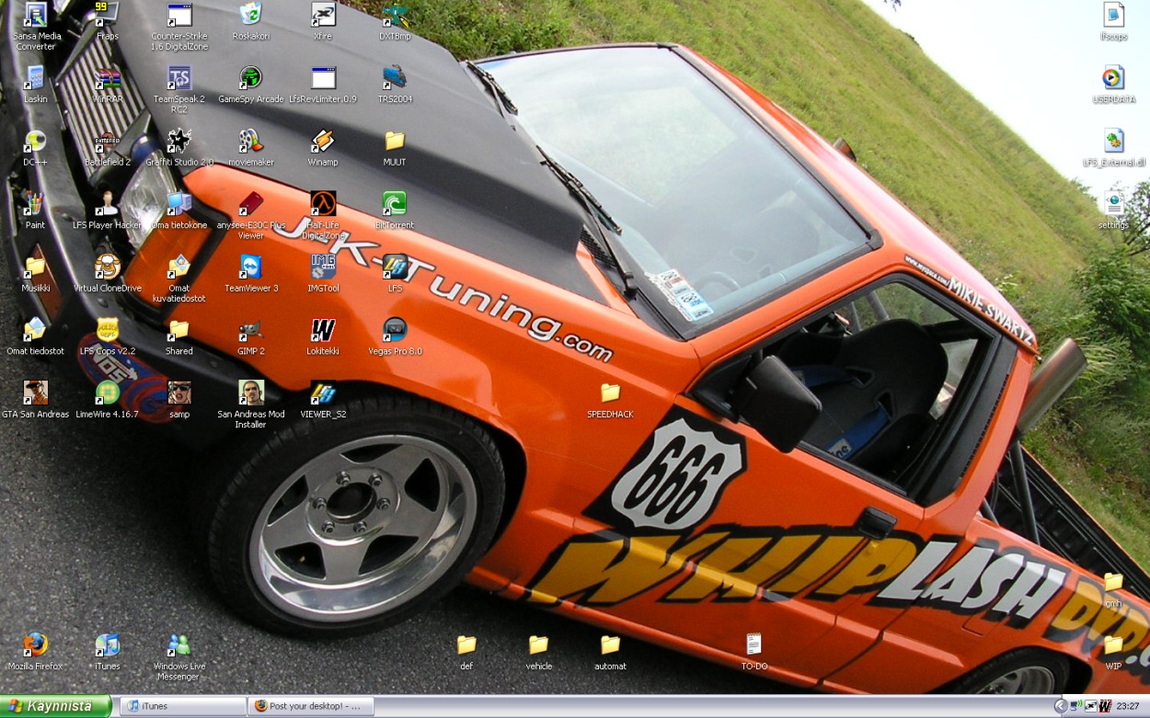
Task: Select the samp desktop icon
Action: [x=179, y=393]
